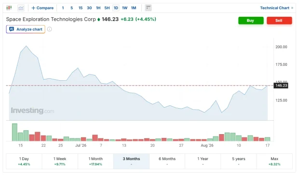Click the info circle beside Analyze chart
Screen dimensions: 299x175
tap(49, 29)
